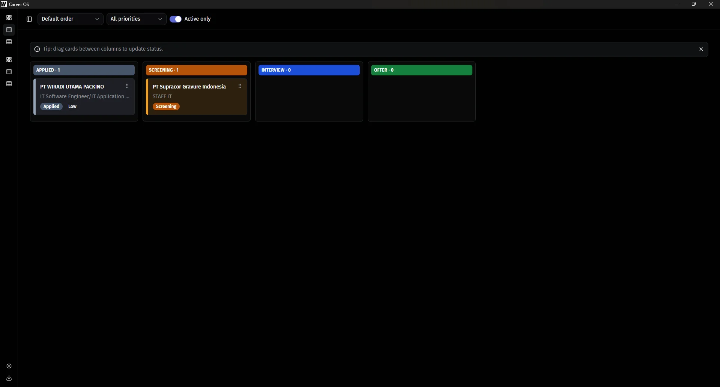Open drag handle menu on PT WIRADI UTAMA PACKINO card

point(127,86)
